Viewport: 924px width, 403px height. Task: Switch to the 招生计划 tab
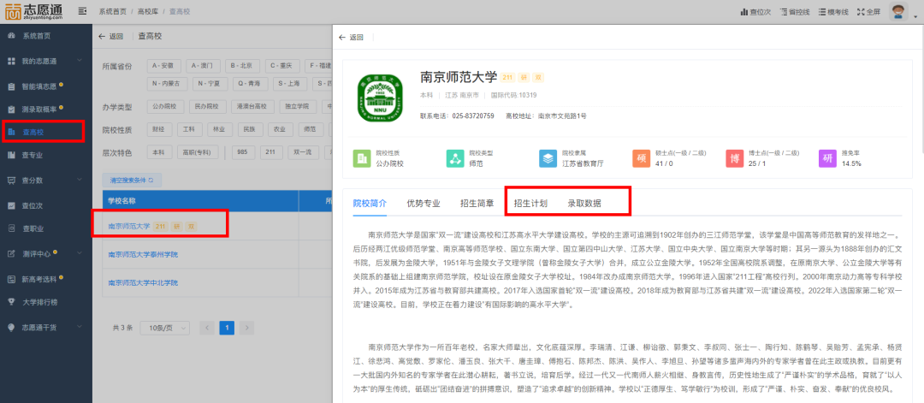[x=530, y=204]
